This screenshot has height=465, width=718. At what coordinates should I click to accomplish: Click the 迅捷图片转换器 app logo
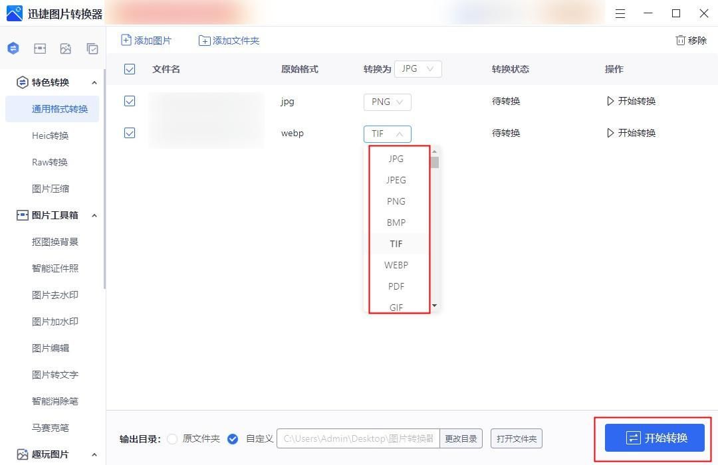click(14, 13)
